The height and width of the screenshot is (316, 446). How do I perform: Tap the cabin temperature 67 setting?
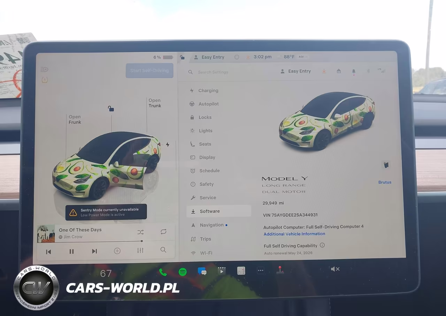pyautogui.click(x=106, y=274)
